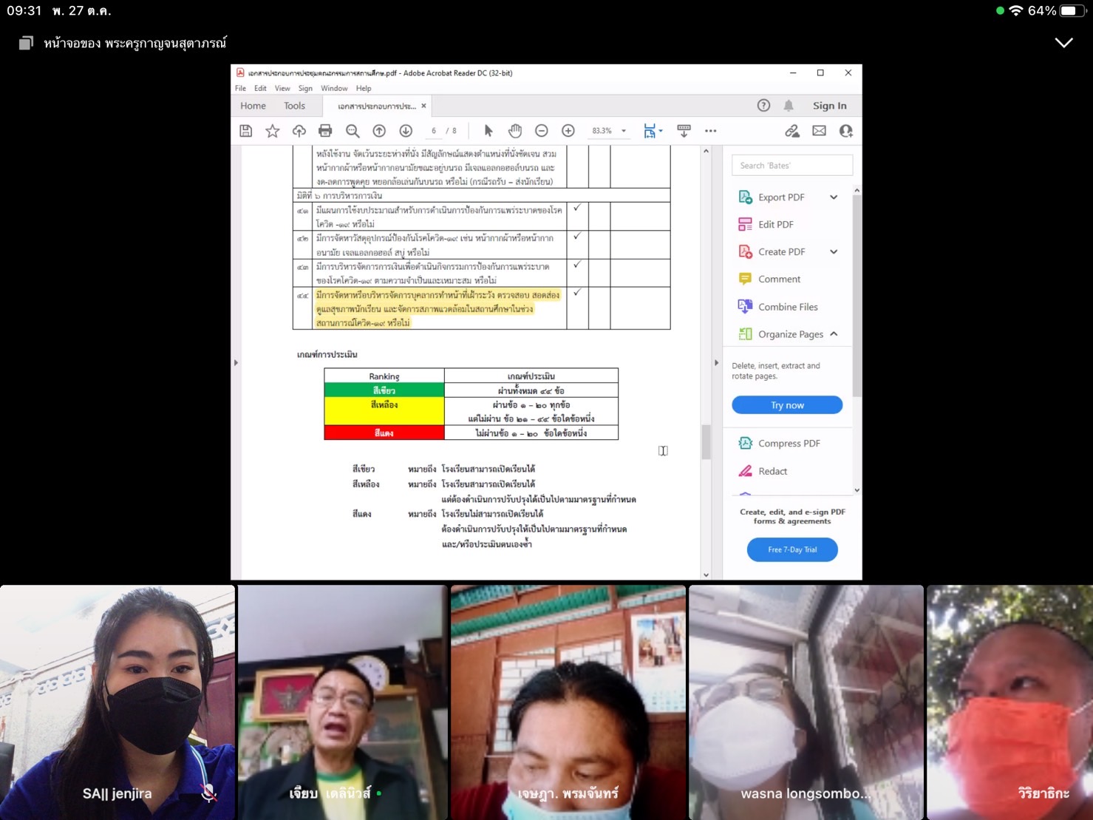Image resolution: width=1093 pixels, height=820 pixels.
Task: Click the zoom out minus icon
Action: click(542, 131)
